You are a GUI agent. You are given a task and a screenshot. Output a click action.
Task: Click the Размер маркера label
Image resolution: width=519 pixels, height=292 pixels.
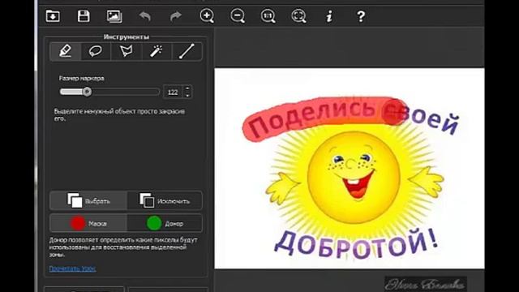click(x=81, y=79)
